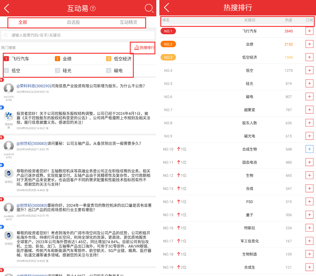
Task: Open 热搜排行 ranking link
Action: click(x=144, y=48)
